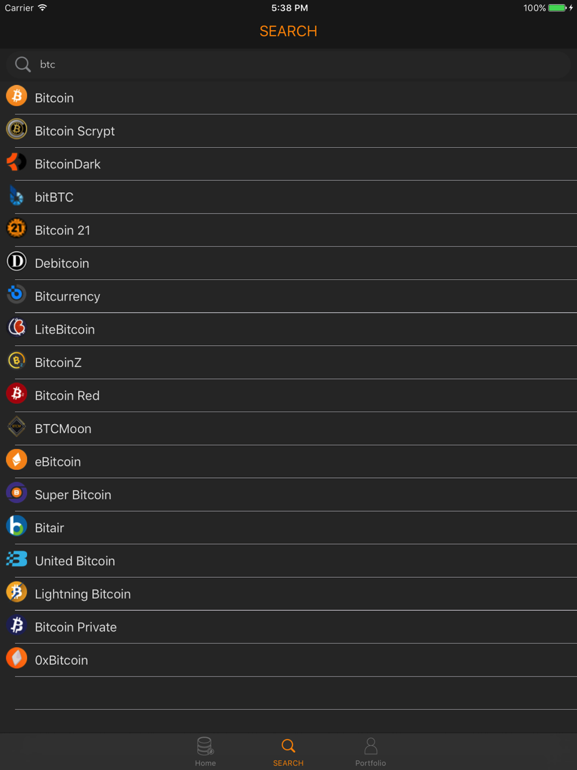Tap the orange Bitcoin coin icon

pos(17,96)
